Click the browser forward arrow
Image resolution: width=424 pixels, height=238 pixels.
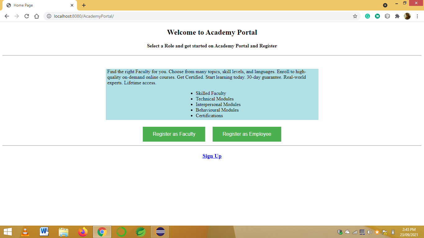point(17,16)
